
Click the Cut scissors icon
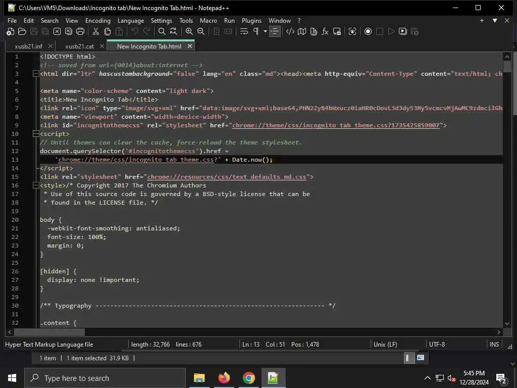[96, 32]
